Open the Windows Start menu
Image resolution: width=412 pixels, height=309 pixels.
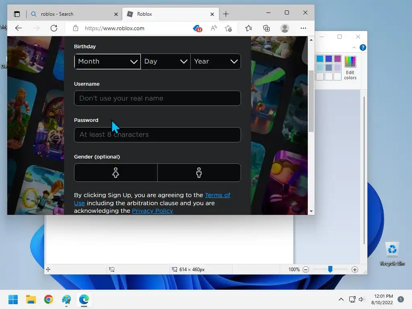13,299
